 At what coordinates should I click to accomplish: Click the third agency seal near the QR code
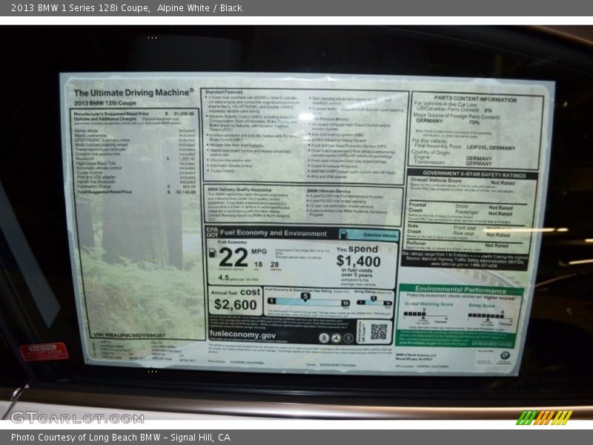click(x=348, y=339)
